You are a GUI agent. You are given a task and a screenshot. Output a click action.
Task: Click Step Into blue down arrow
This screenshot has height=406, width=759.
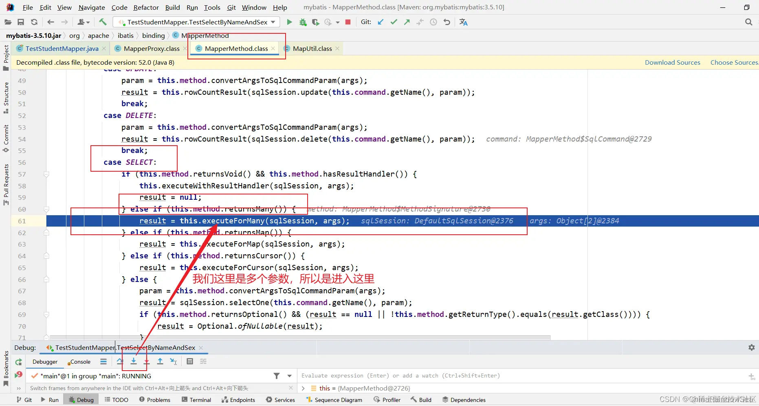tap(133, 361)
